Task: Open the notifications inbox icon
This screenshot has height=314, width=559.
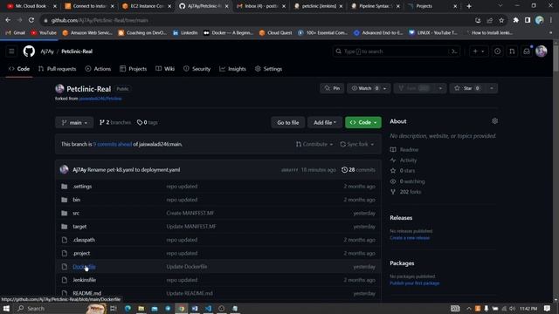Action: point(527,51)
